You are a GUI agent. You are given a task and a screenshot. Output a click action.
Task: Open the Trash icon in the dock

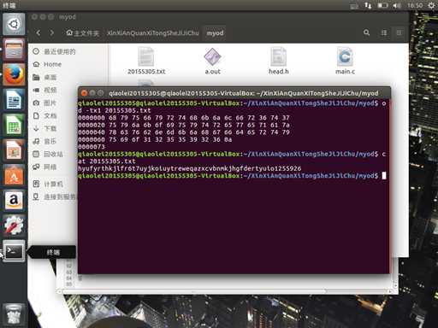14,314
